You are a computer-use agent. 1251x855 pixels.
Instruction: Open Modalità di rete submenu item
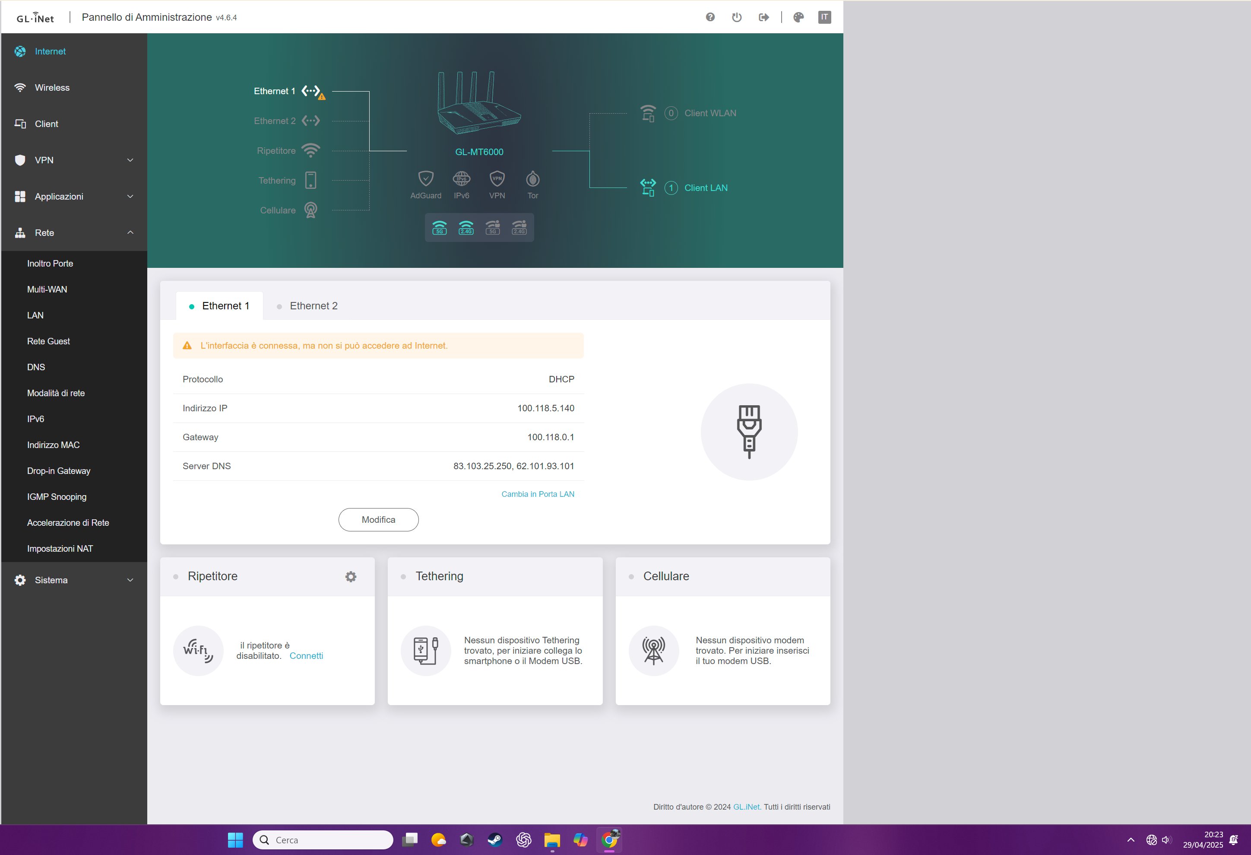click(x=74, y=393)
